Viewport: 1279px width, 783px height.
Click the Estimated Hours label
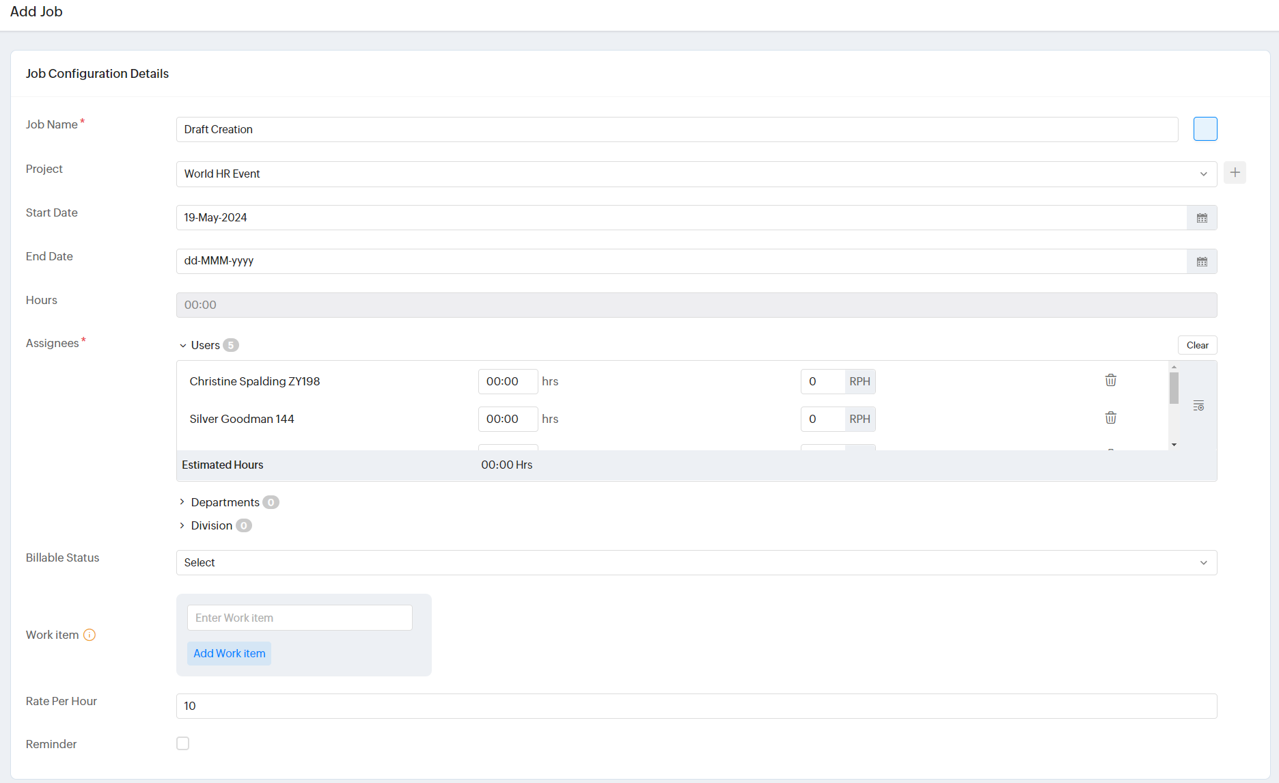point(223,465)
